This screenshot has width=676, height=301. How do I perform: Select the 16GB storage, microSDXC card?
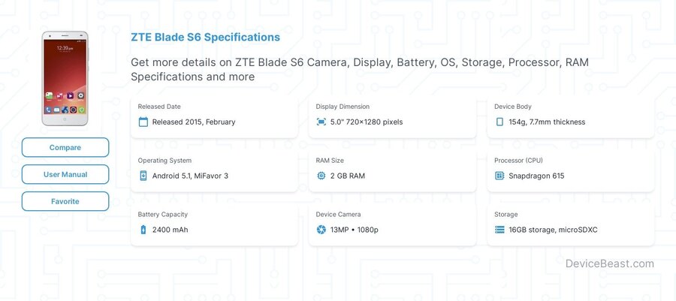pyautogui.click(x=570, y=226)
